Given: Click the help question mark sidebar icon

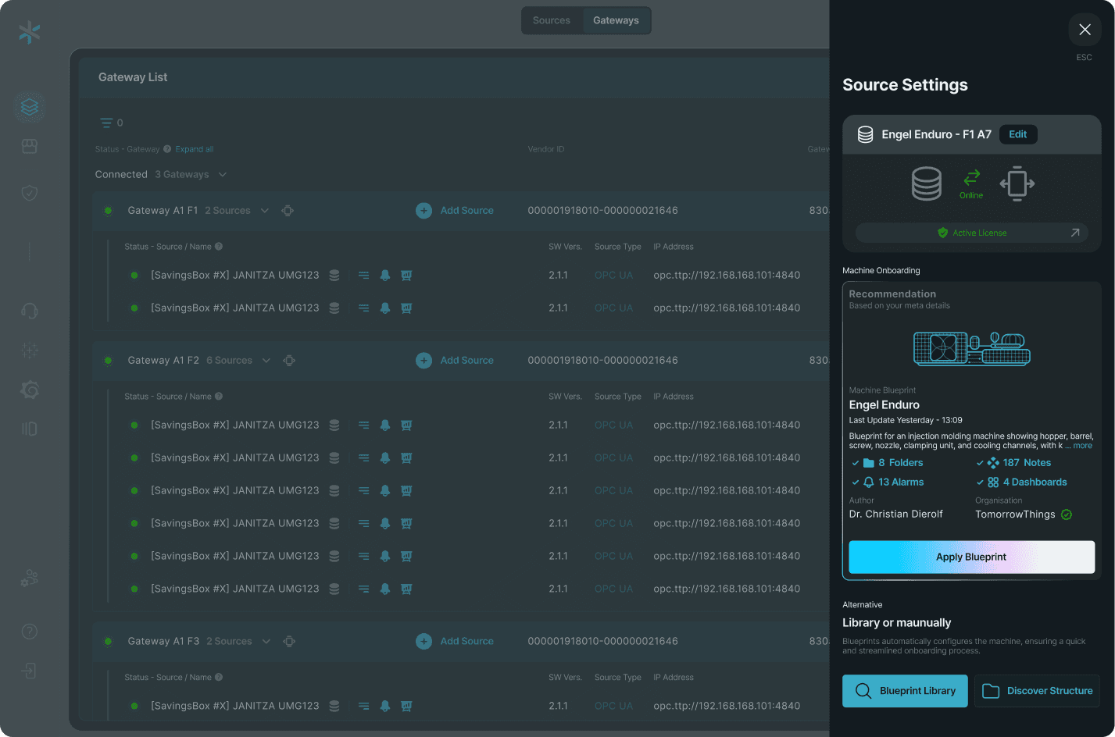Looking at the screenshot, I should 30,632.
